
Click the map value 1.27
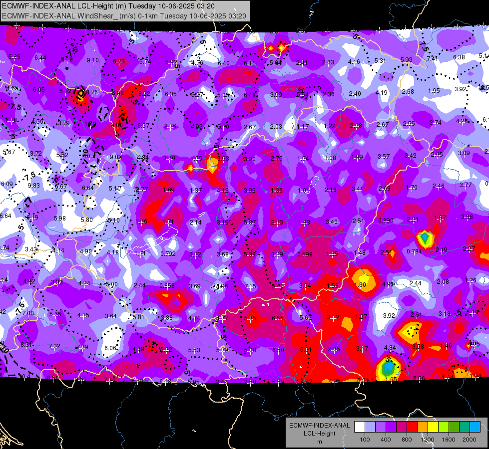point(361,317)
